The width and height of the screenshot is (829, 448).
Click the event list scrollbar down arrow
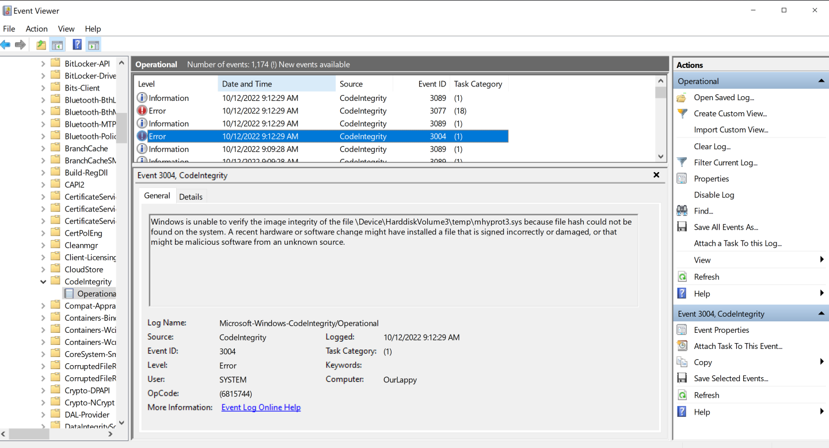[x=661, y=156]
